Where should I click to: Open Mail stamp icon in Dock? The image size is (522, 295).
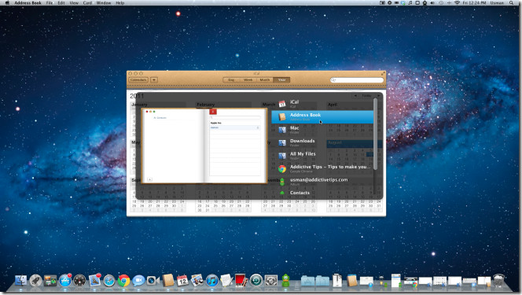(x=94, y=281)
